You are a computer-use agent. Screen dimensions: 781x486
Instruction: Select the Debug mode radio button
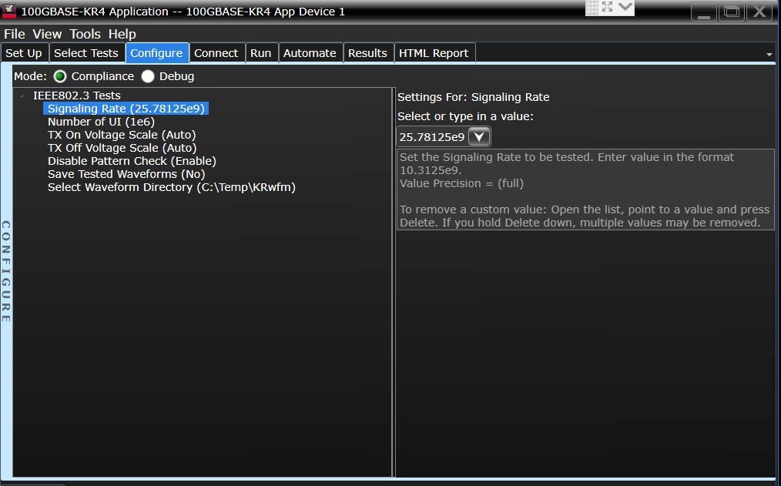tap(147, 76)
